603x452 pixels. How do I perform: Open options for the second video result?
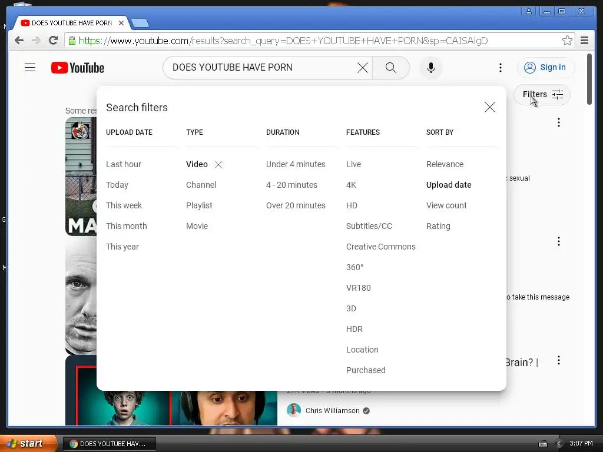coord(558,241)
